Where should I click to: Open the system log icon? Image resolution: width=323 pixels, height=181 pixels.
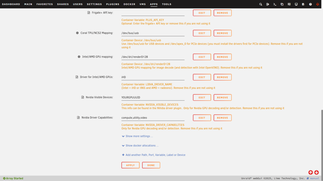(x=303, y=4)
